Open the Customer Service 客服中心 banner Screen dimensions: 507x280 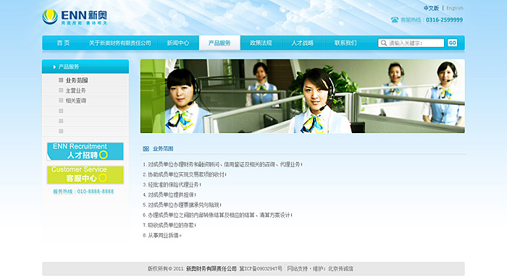(x=85, y=174)
